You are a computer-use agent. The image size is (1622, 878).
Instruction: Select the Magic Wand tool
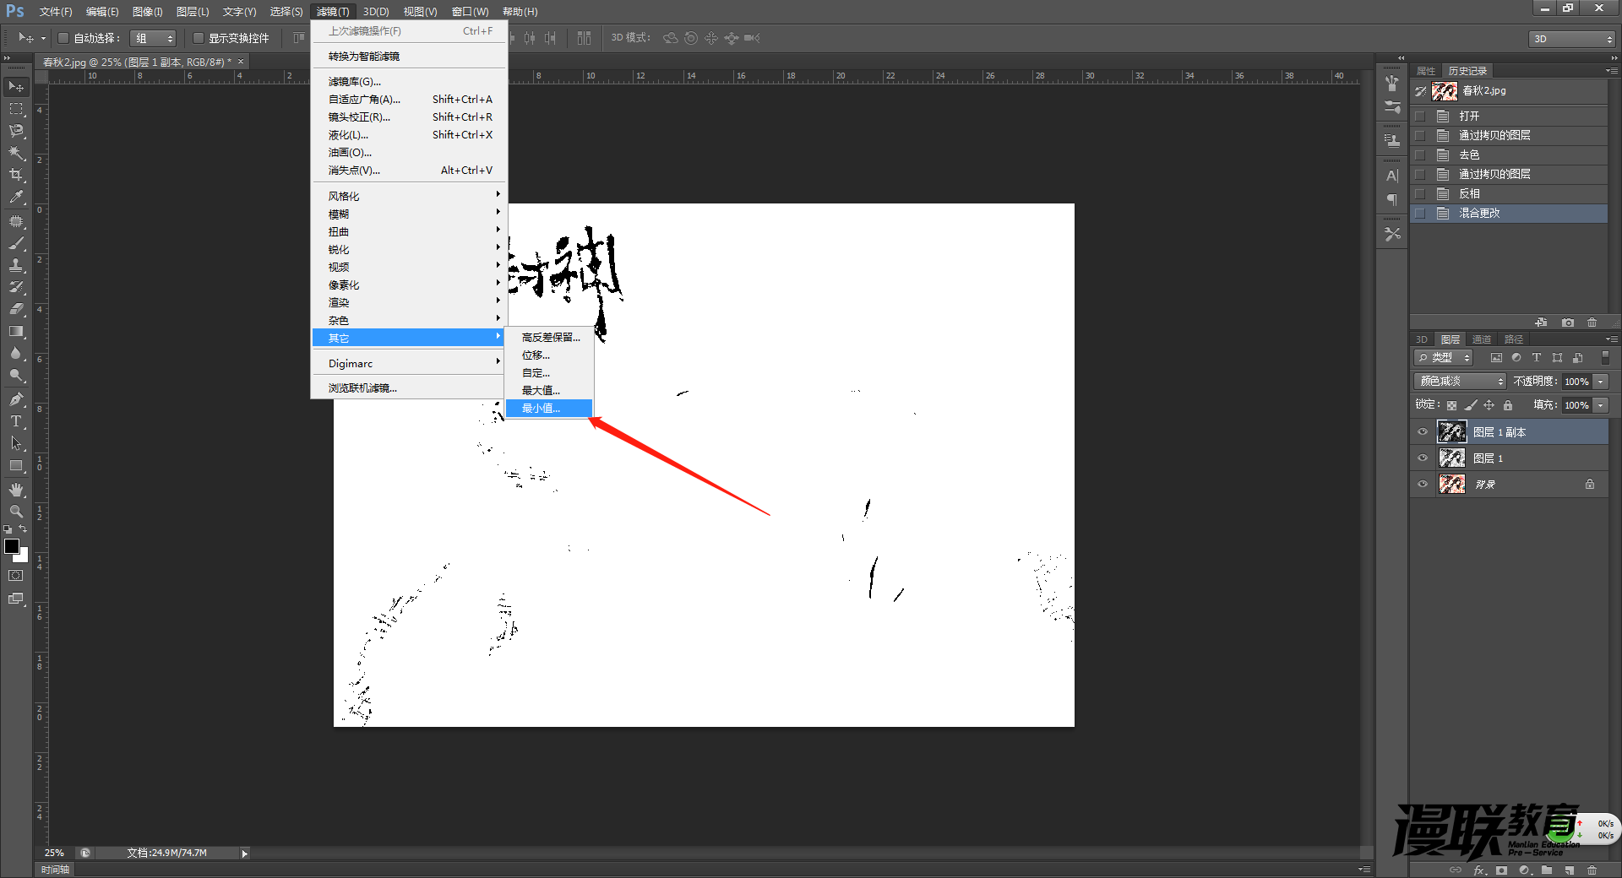(x=16, y=153)
